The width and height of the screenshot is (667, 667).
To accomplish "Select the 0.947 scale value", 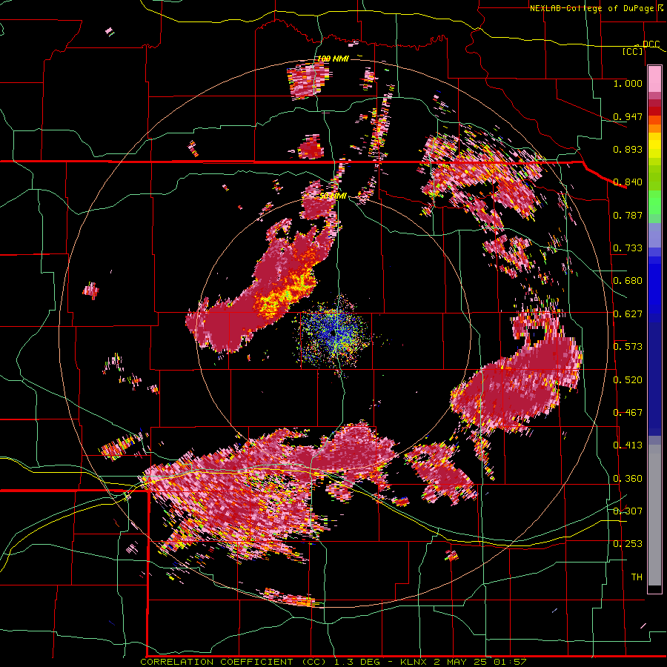I will point(628,116).
